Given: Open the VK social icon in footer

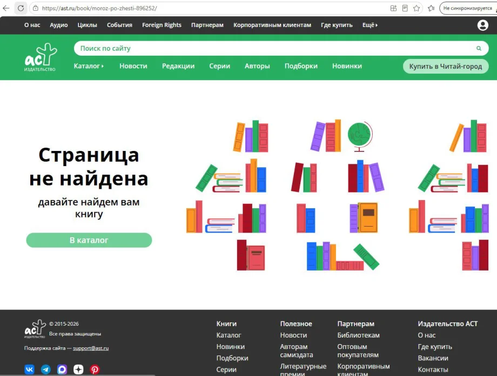Looking at the screenshot, I should 30,370.
